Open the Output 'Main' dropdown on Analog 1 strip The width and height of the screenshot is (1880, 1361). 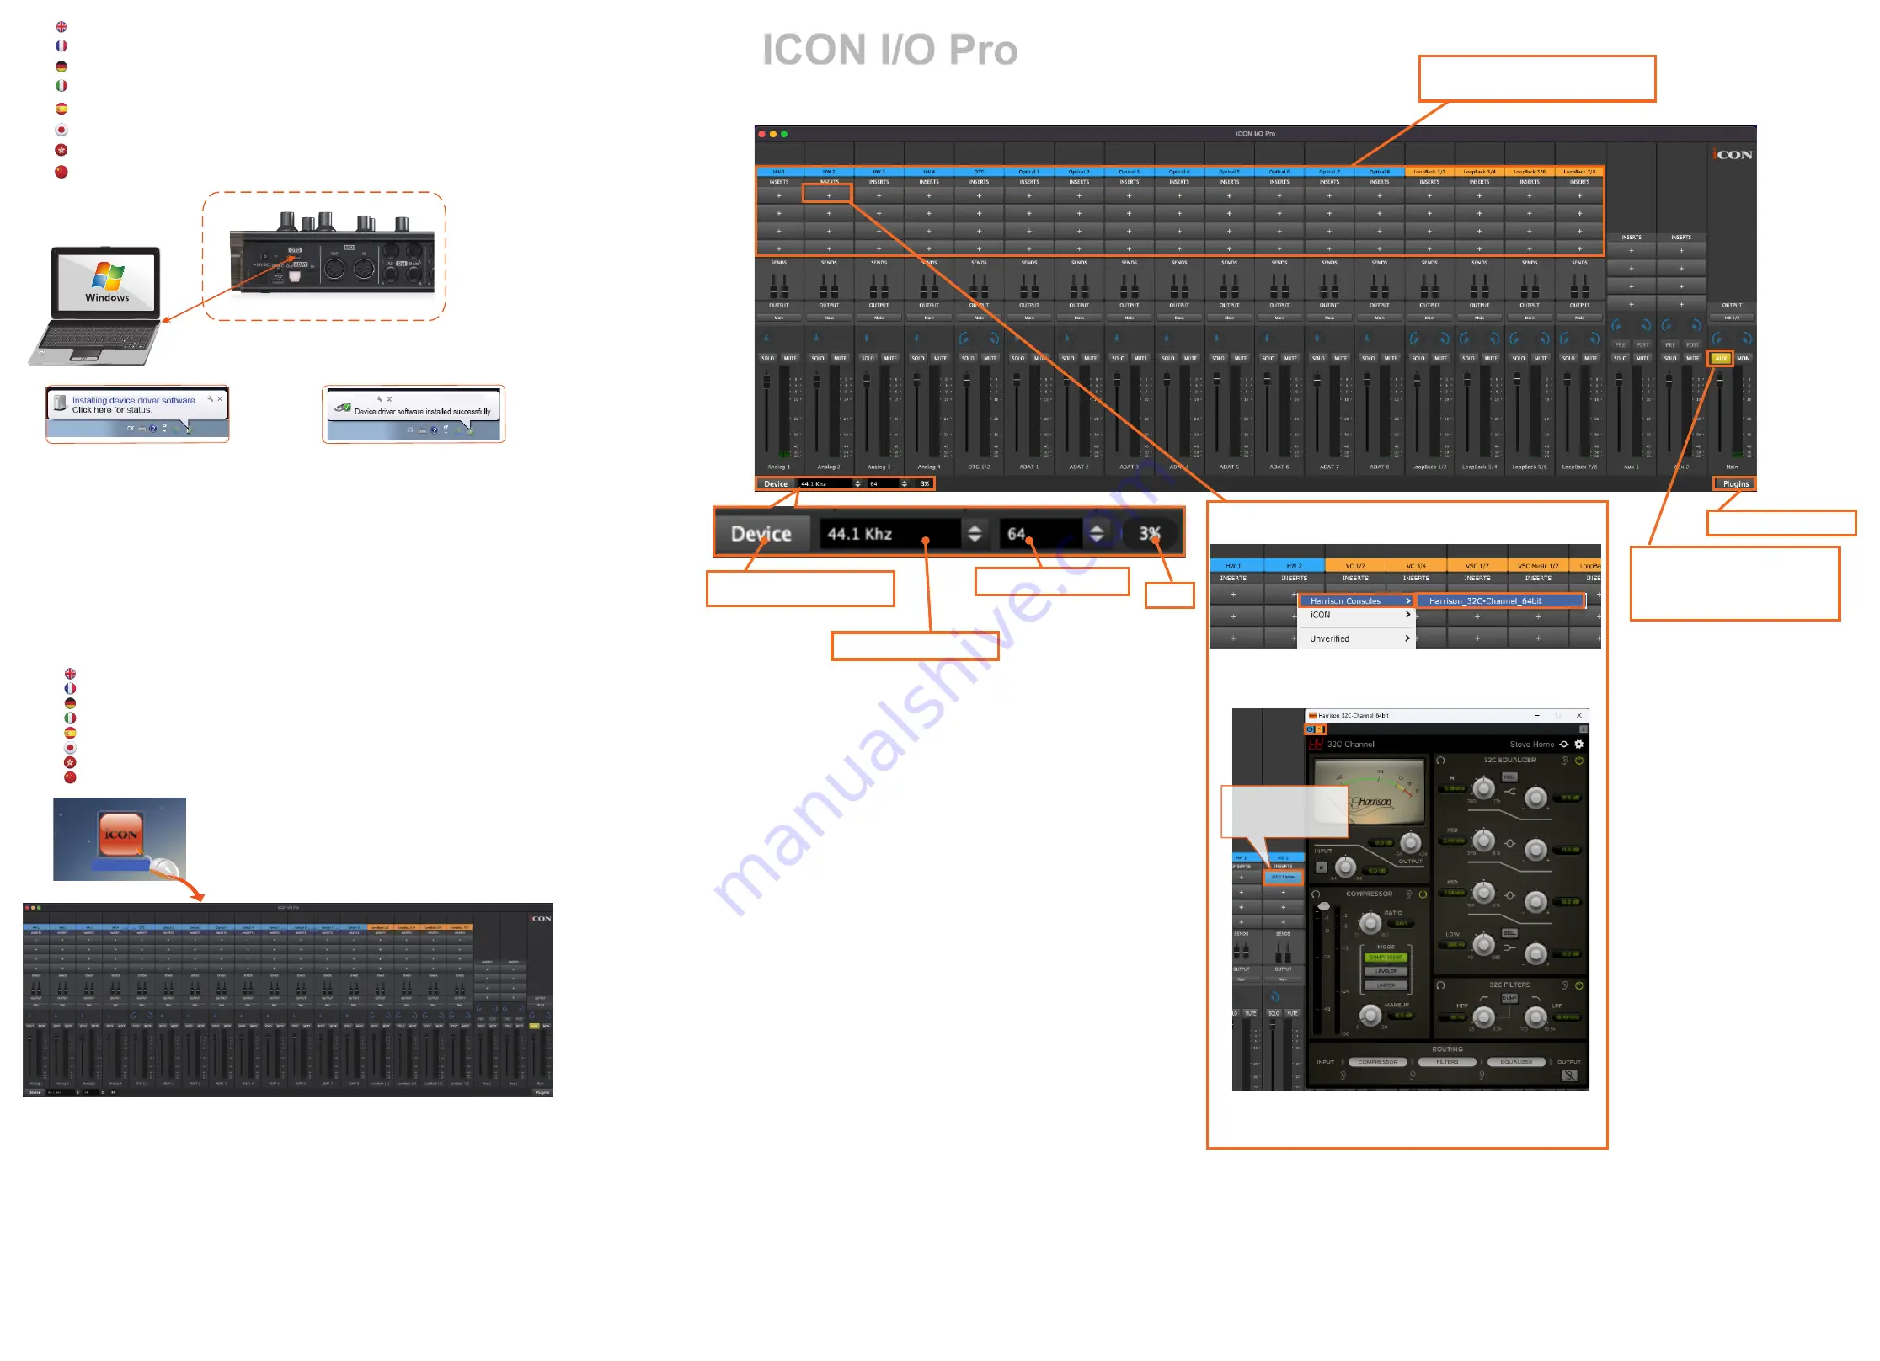779,318
